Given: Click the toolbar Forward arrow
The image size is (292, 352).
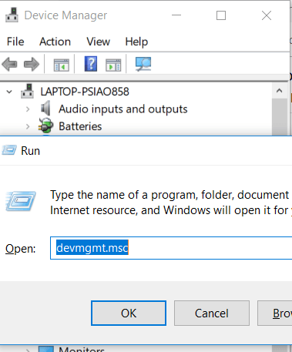Looking at the screenshot, I should coord(32,64).
